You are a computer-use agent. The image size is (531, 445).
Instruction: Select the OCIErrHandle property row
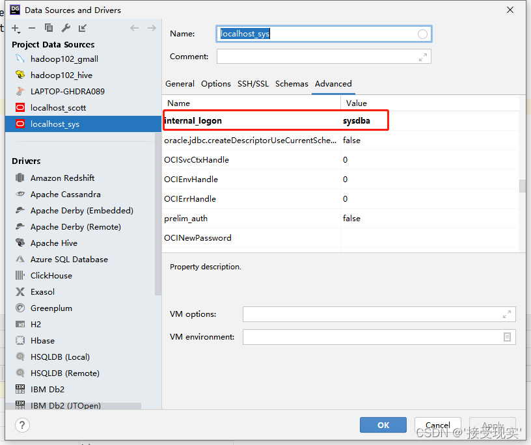[x=340, y=199]
